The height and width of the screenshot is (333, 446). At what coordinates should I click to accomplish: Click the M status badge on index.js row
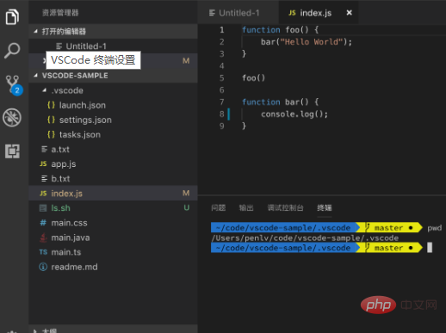tap(186, 193)
